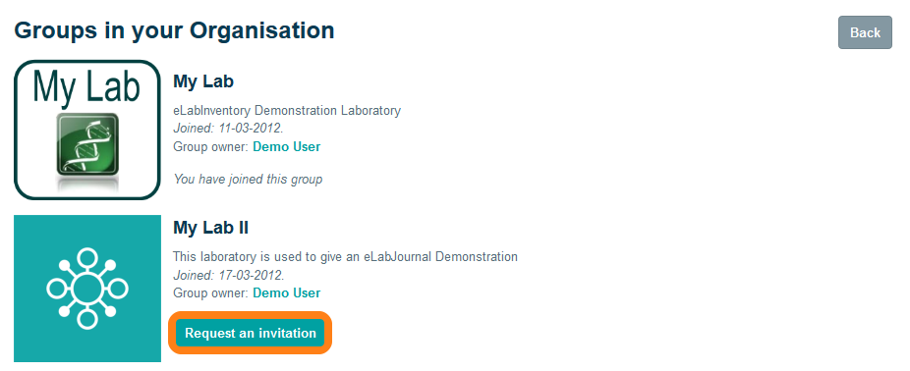The width and height of the screenshot is (910, 371).
Task: Select the teal My Lab II group tile
Action: click(87, 289)
